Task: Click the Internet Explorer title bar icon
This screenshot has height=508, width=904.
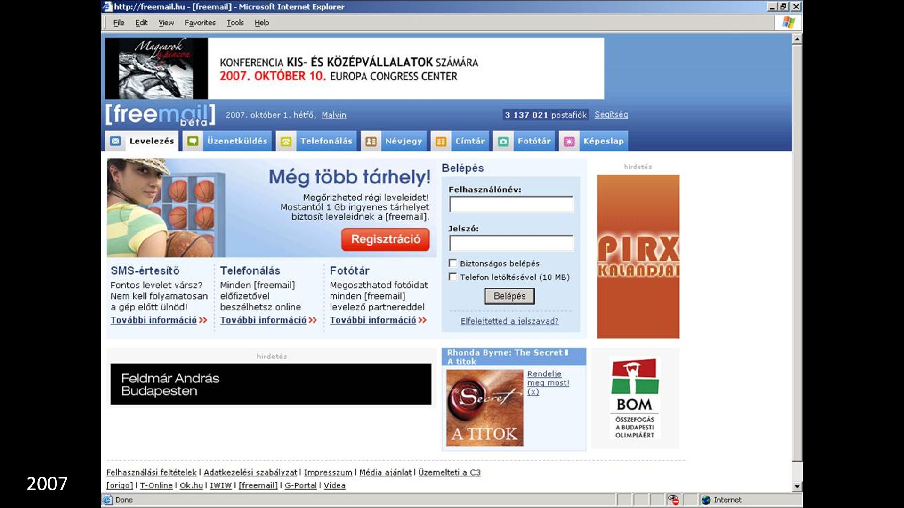Action: [x=107, y=7]
